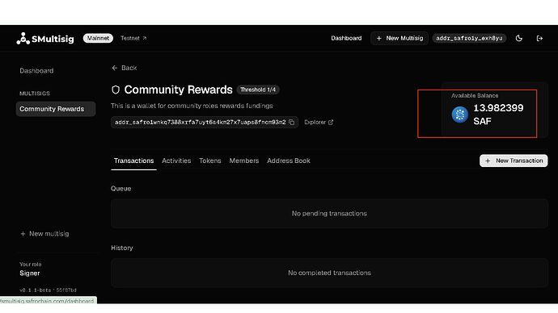
Task: Click the shield icon beside Community Rewards
Action: [116, 90]
